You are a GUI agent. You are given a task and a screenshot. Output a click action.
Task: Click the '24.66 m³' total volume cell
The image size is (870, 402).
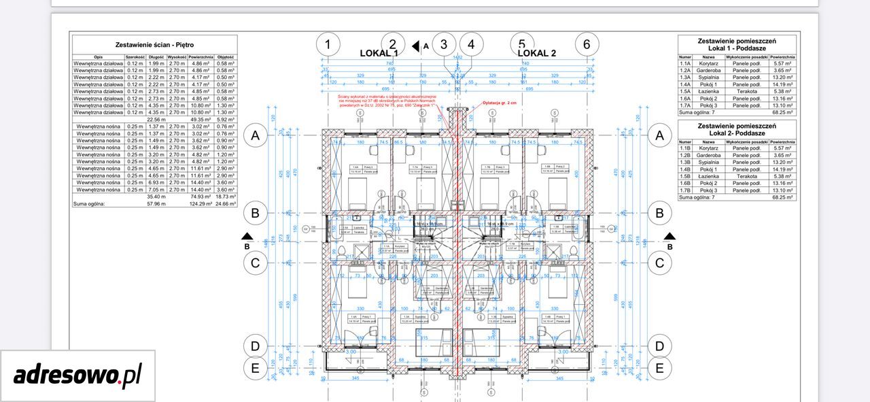226,203
